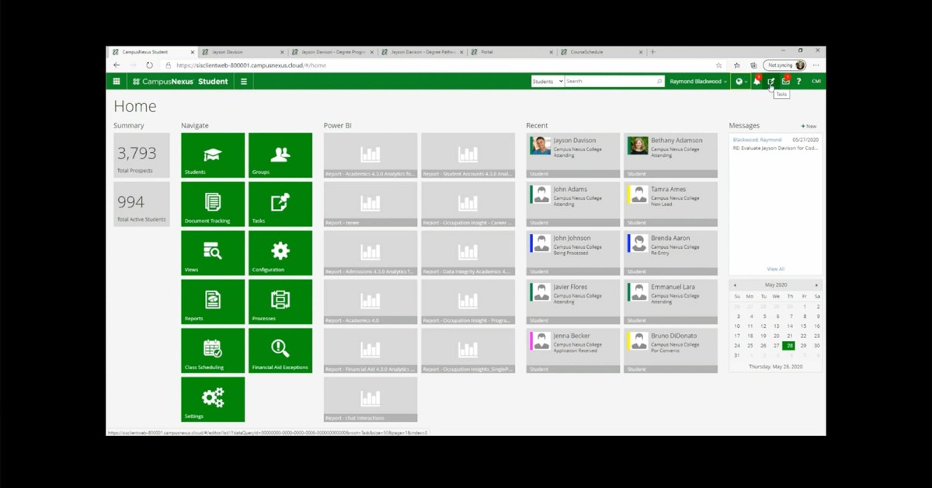932x488 pixels.
Task: Open the Document Tracking tile
Action: (212, 204)
